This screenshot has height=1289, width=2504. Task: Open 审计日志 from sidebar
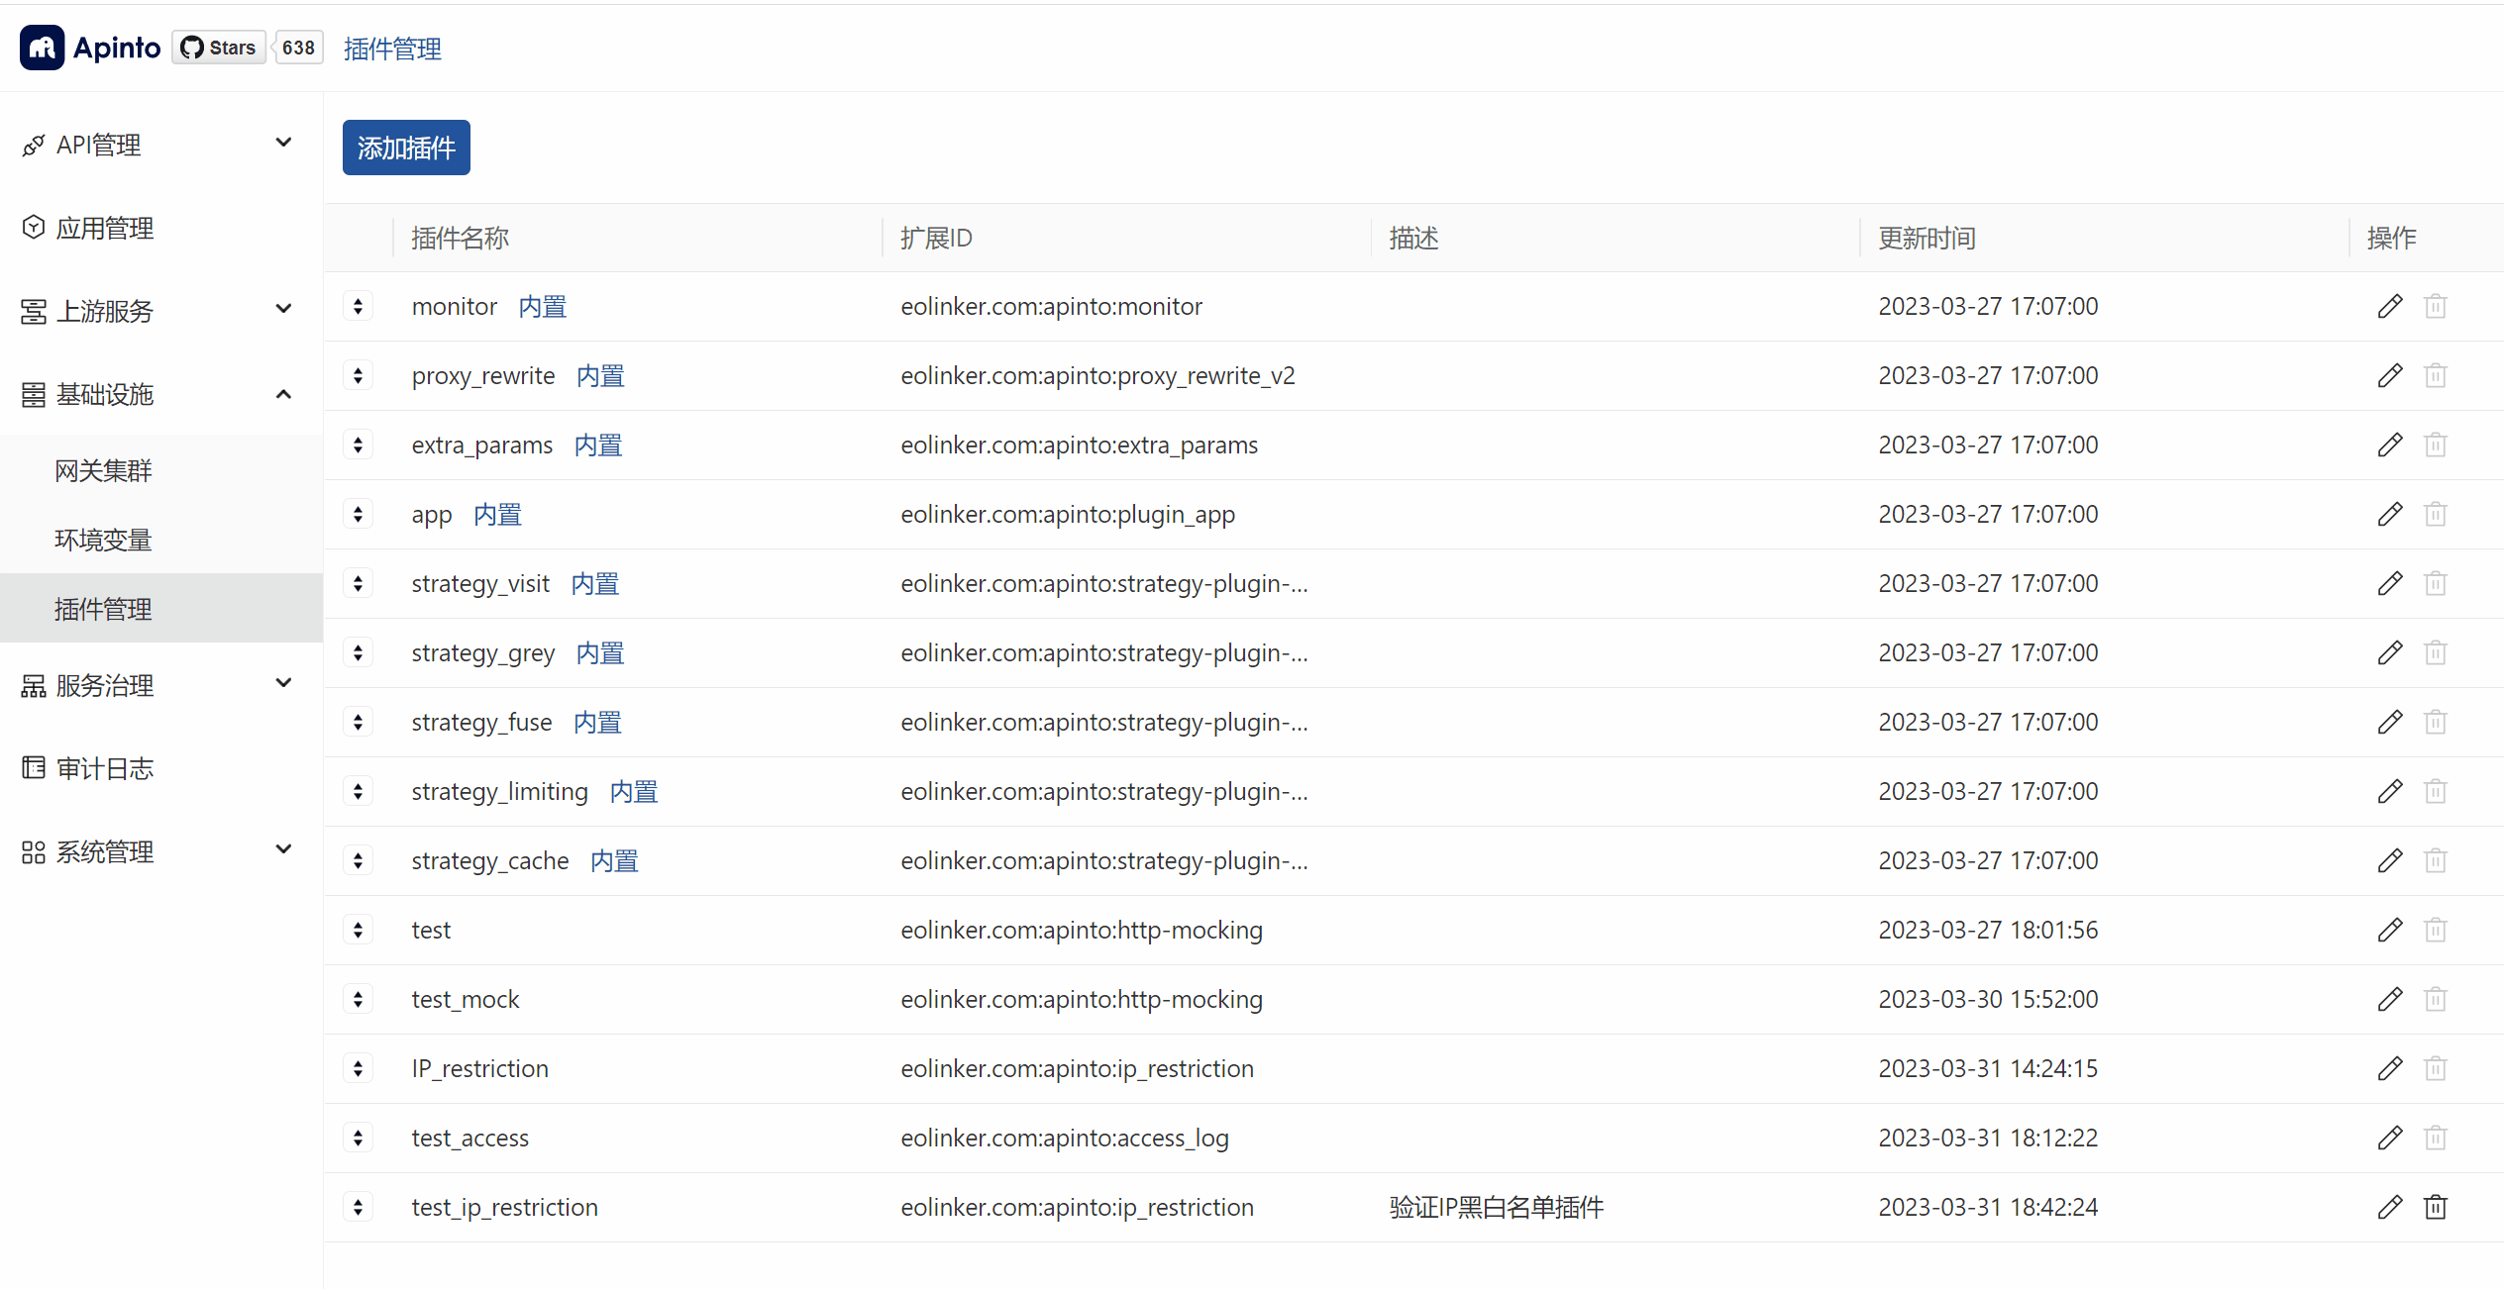click(104, 768)
